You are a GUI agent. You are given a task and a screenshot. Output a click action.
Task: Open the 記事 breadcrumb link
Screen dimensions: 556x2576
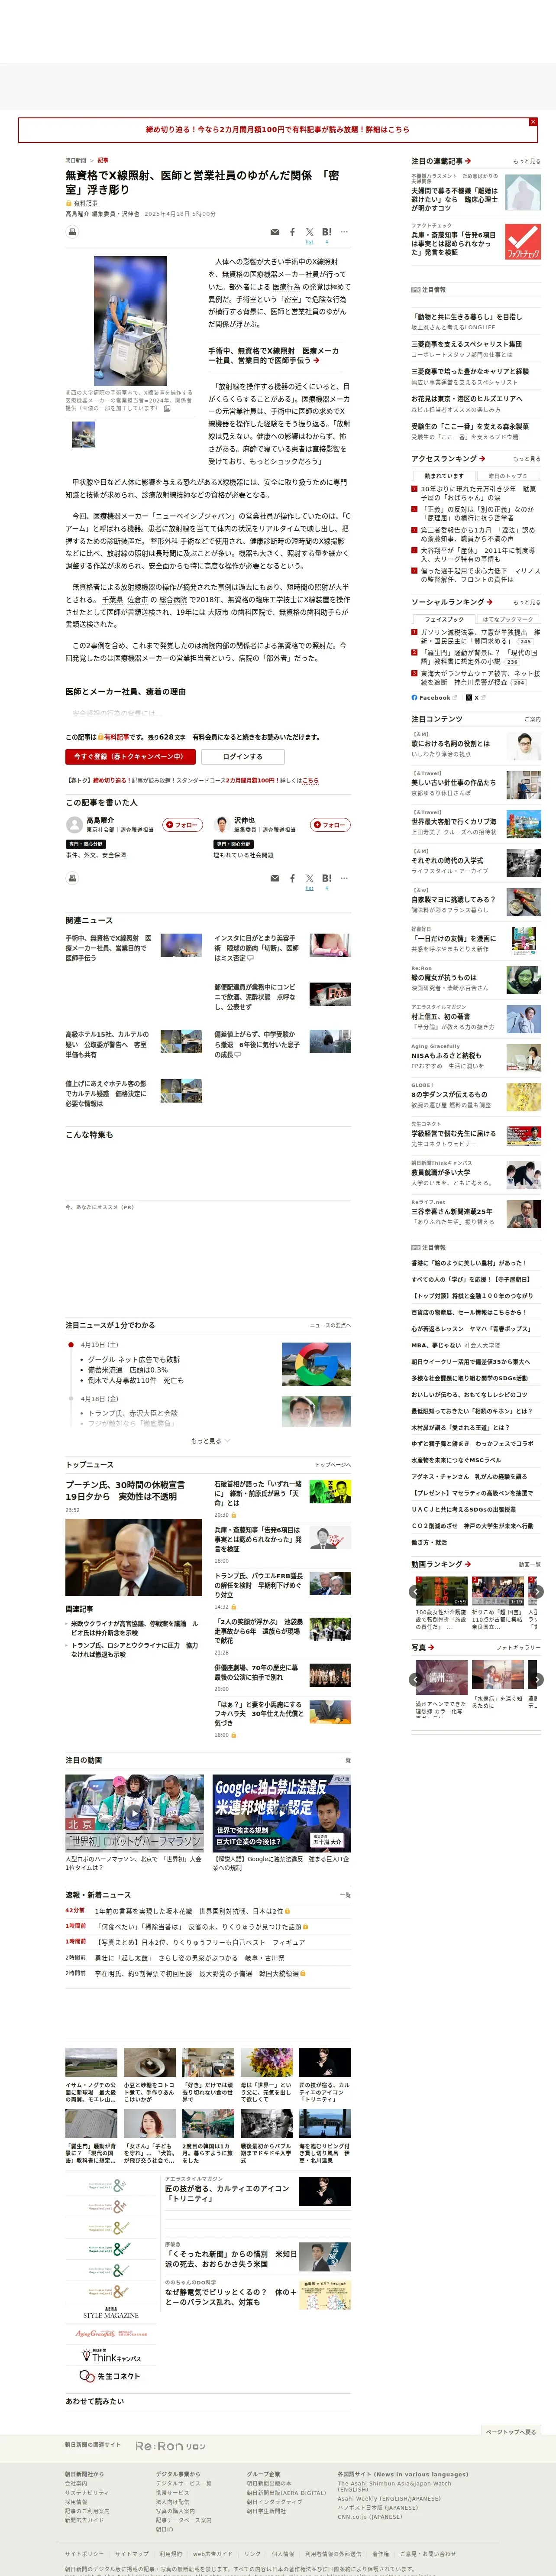click(x=103, y=160)
